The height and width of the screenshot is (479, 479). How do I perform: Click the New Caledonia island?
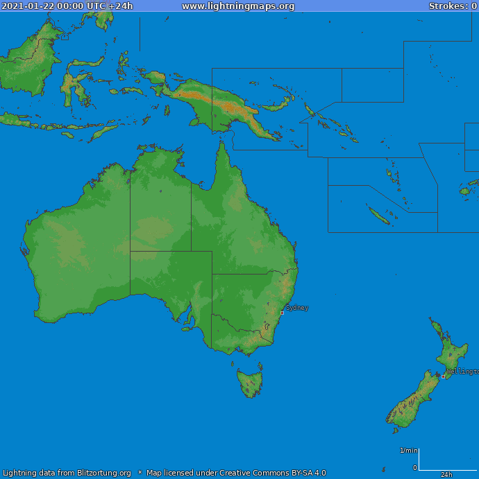coord(379,216)
